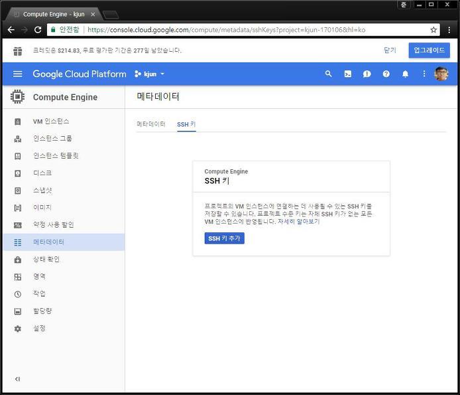The height and width of the screenshot is (395, 460).
Task: Click the 설정 gear icon
Action: point(18,329)
